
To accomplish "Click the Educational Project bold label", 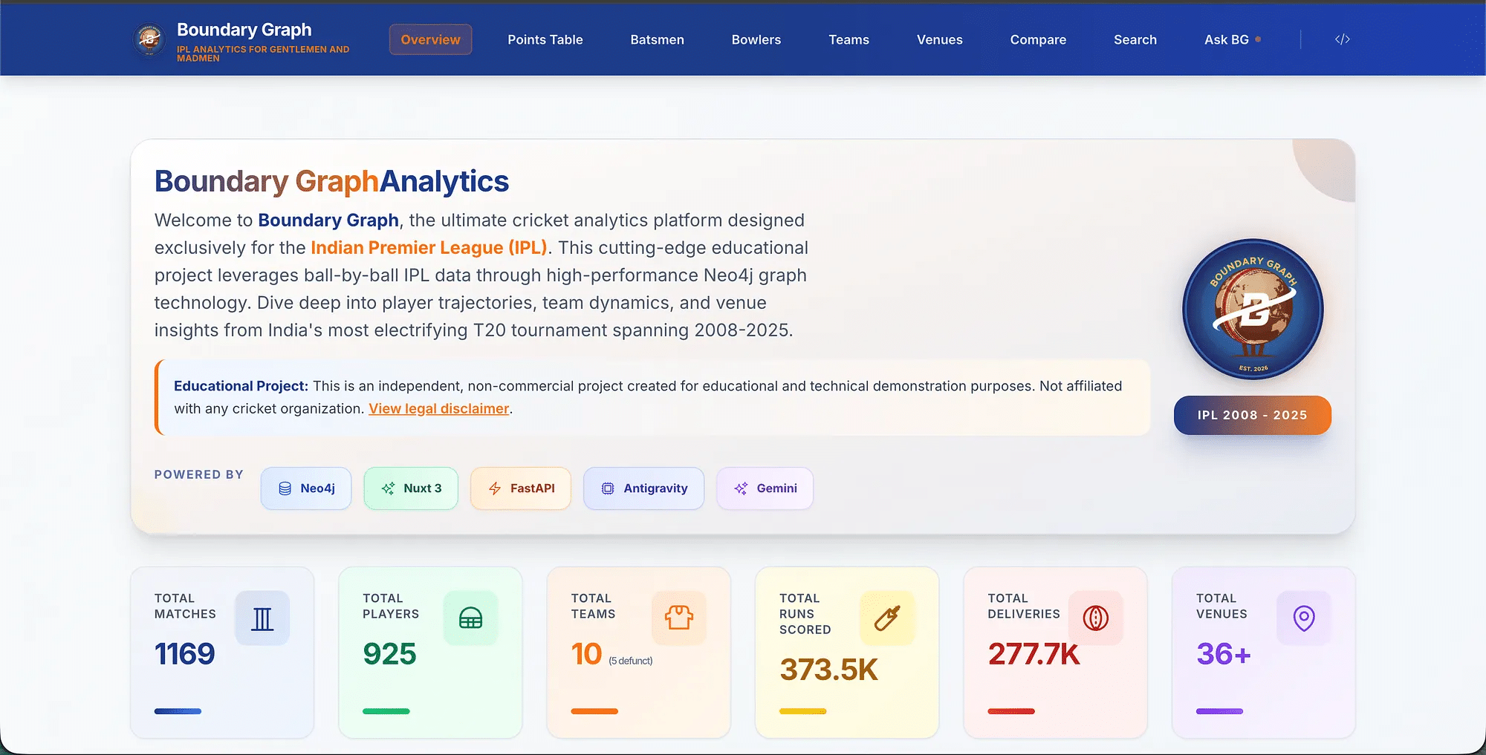I will coord(241,386).
